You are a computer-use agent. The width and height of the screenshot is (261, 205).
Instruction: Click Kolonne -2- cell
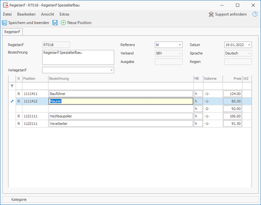(x=213, y=109)
